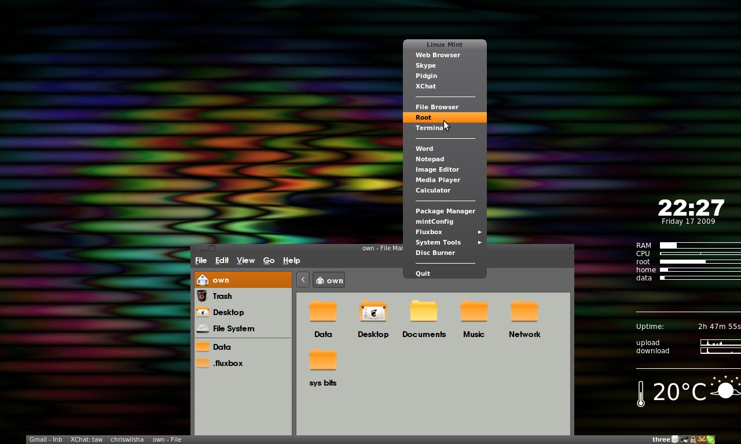Switch to the own - File taskbar window
This screenshot has width=741, height=444.
point(167,439)
